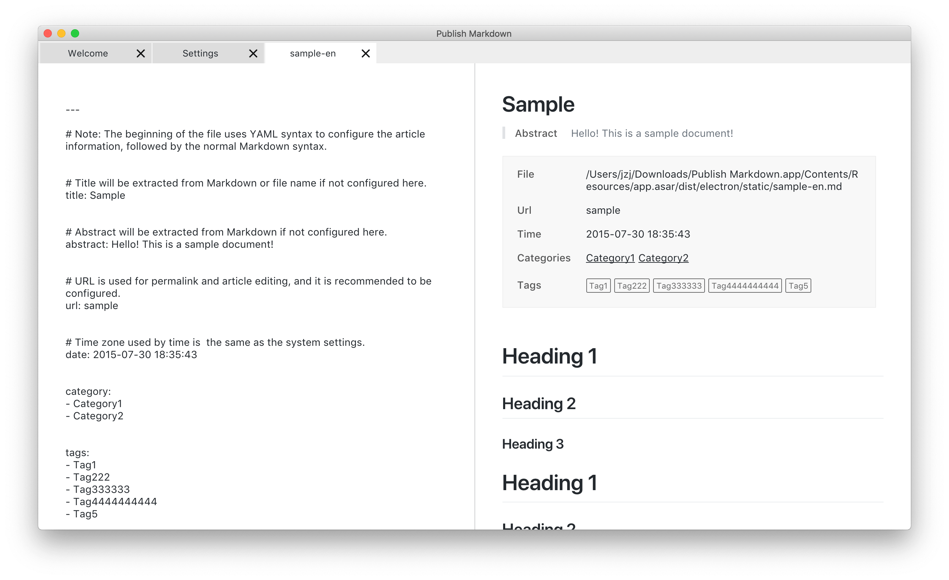Screen dimensions: 949x580
Task: Click 'abstract: Hello! This is a sample document!' line
Action: pos(169,245)
